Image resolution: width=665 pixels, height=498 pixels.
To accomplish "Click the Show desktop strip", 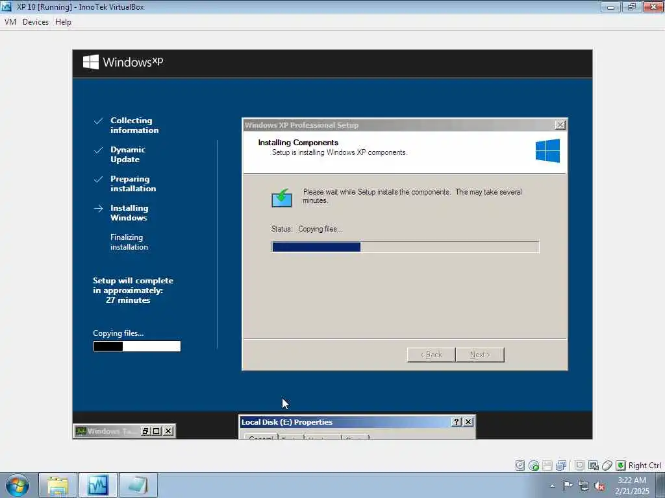I will coord(660,485).
